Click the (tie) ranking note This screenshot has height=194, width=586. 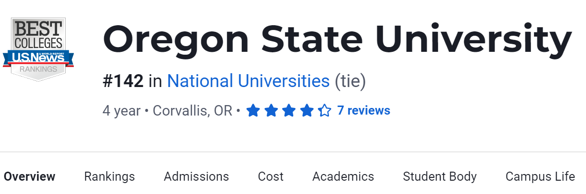[350, 81]
